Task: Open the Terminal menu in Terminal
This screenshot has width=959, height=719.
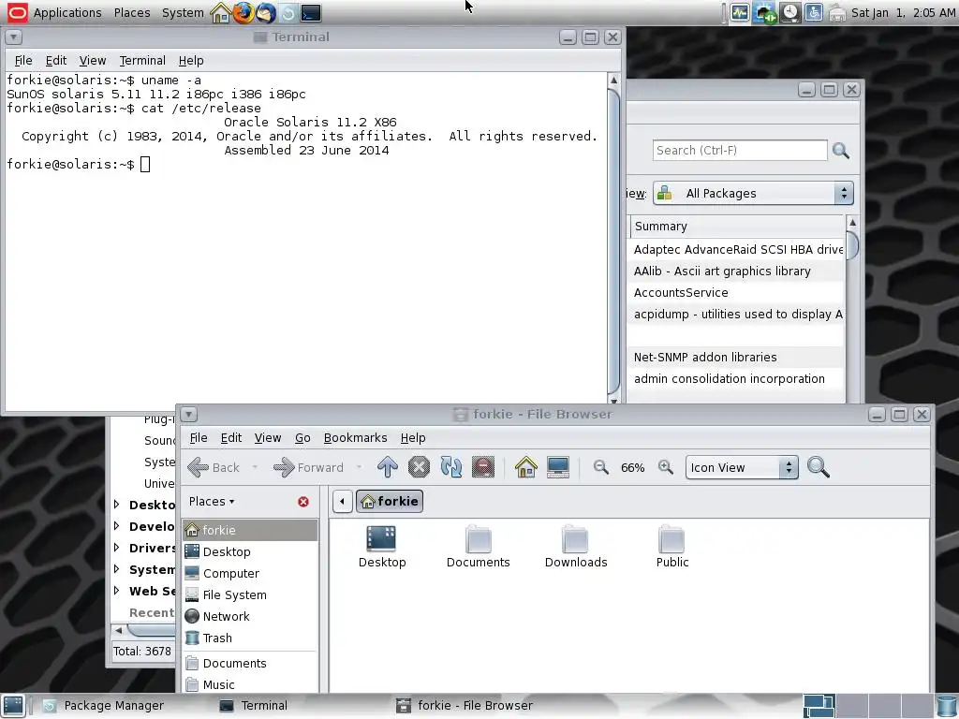Action: click(142, 61)
